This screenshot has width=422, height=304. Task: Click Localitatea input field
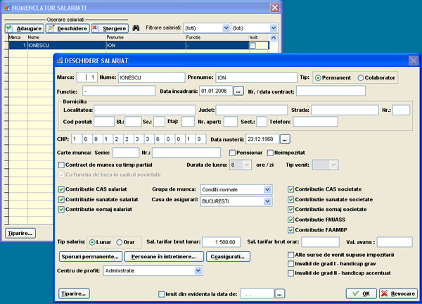point(145,110)
